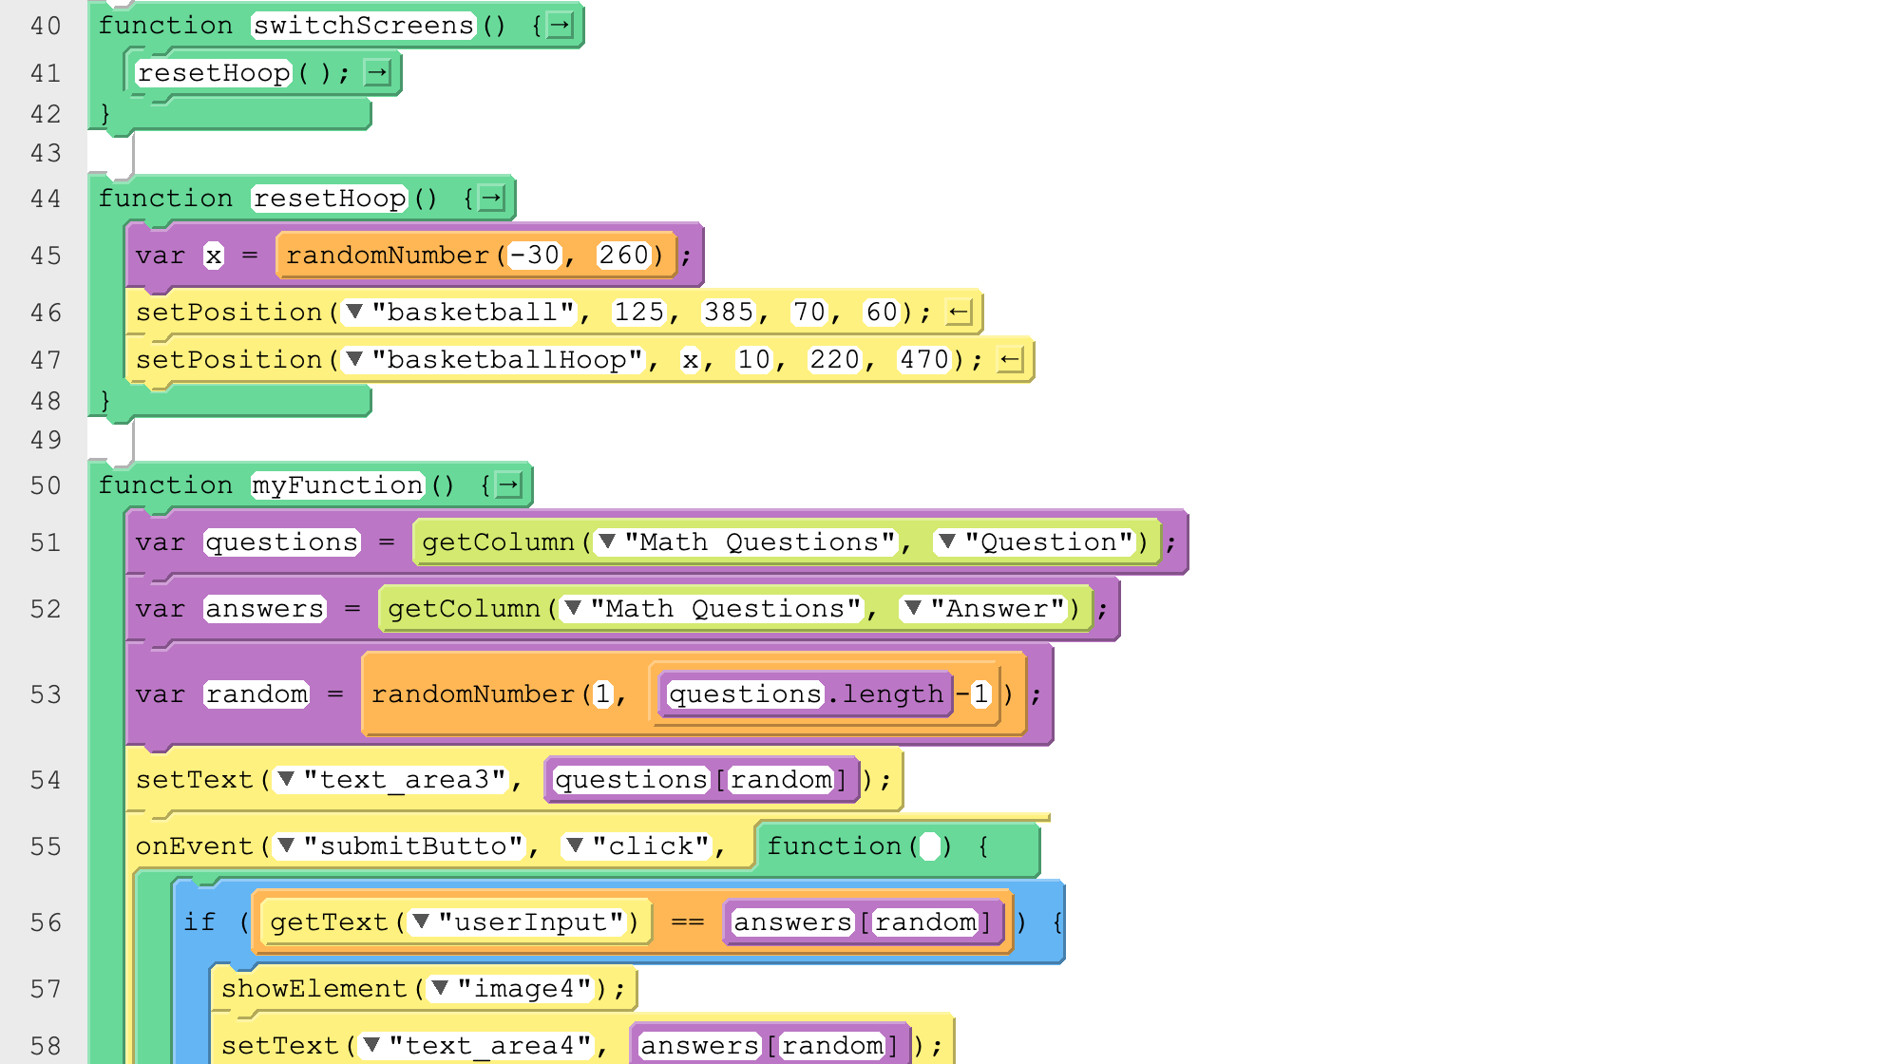The image size is (1902, 1064).
Task: Open "Math Questions" table dropdown on line 51
Action: coord(605,541)
